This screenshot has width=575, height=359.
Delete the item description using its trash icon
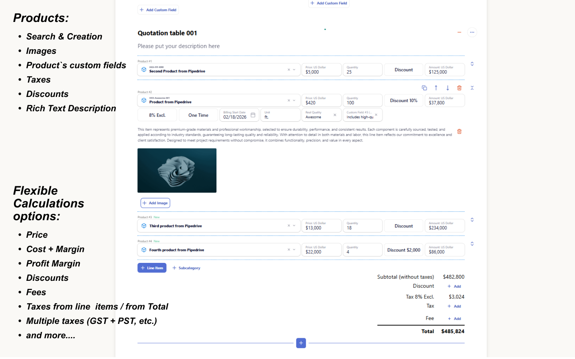(x=459, y=131)
